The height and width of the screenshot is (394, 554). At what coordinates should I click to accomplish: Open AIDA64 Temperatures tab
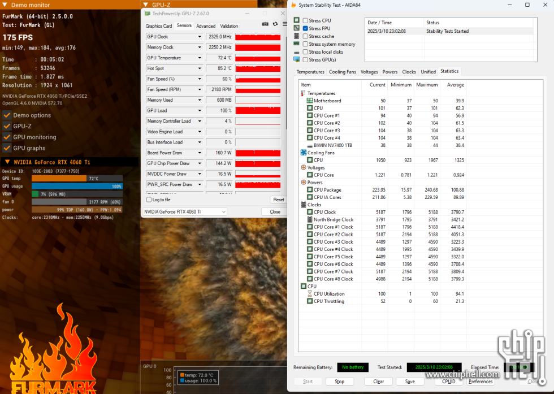pyautogui.click(x=310, y=72)
